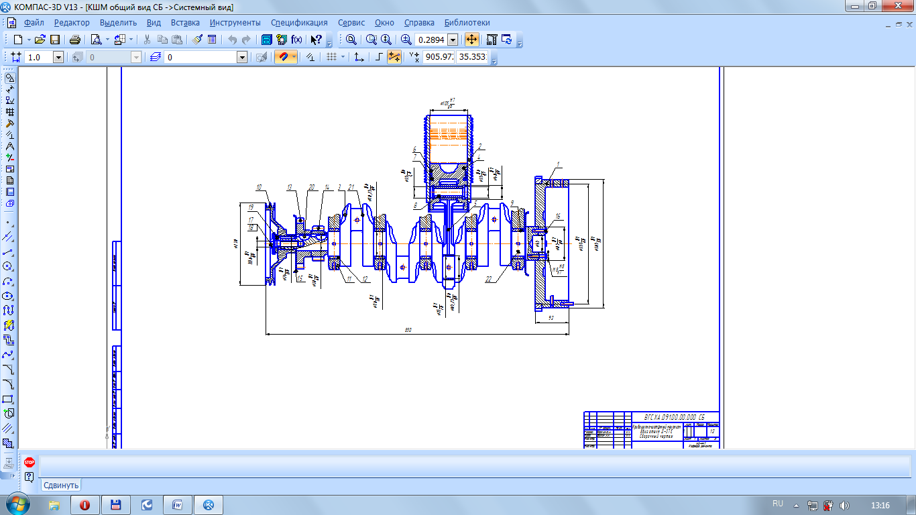Open Opera from the taskbar
The image size is (916, 515).
85,505
